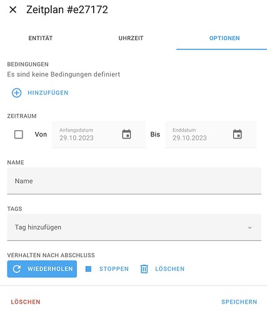
Task: Expand the Tags dropdown arrow
Action: [249, 228]
